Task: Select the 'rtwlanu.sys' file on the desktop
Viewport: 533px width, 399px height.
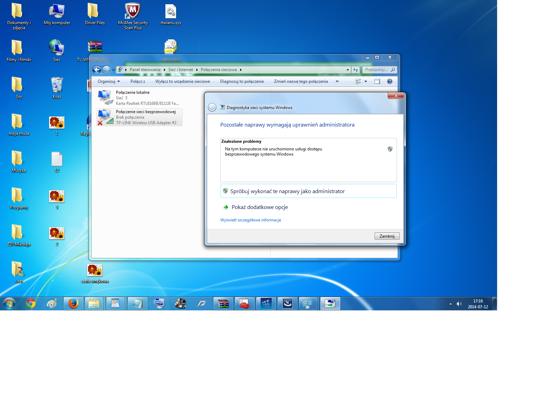Action: [x=171, y=14]
